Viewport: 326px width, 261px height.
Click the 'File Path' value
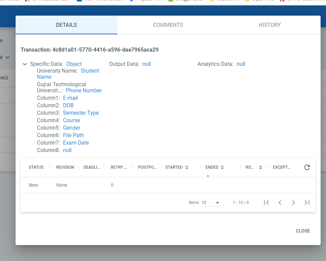(74, 135)
